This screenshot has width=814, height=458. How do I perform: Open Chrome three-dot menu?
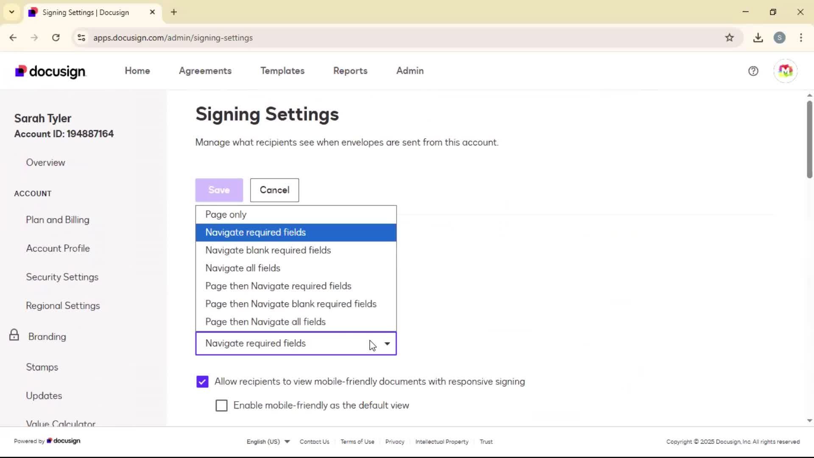[801, 38]
